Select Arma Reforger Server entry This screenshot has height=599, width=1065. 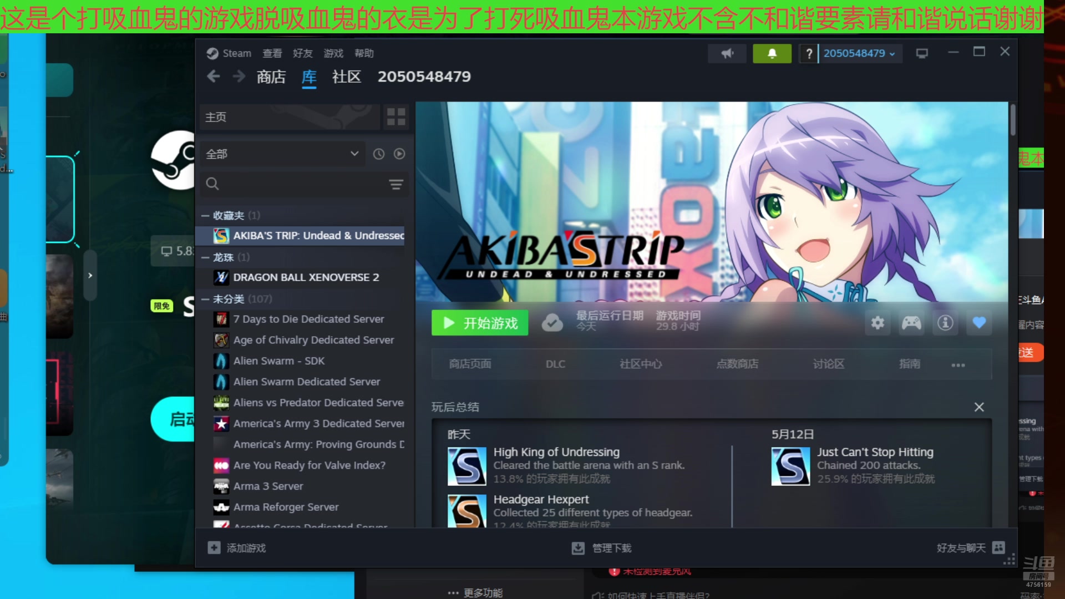(300, 507)
